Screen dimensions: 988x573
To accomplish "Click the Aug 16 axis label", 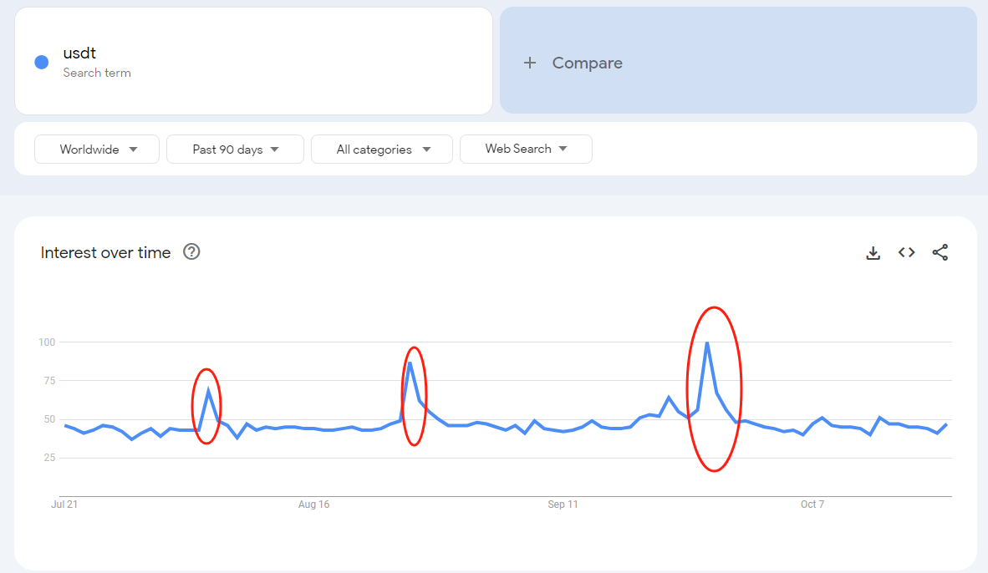I will coord(313,505).
